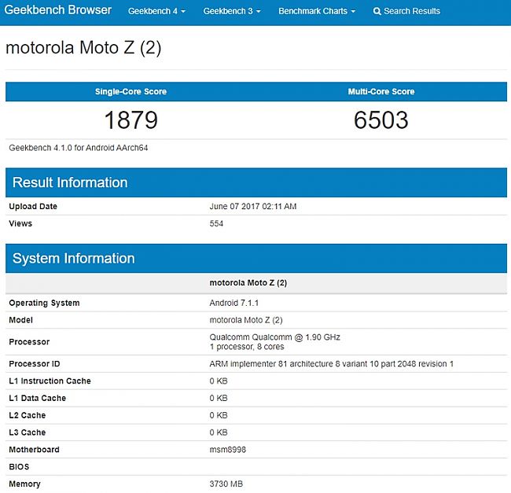The height and width of the screenshot is (493, 511).
Task: Select the L2 Cache 0 KB value
Action: [219, 415]
